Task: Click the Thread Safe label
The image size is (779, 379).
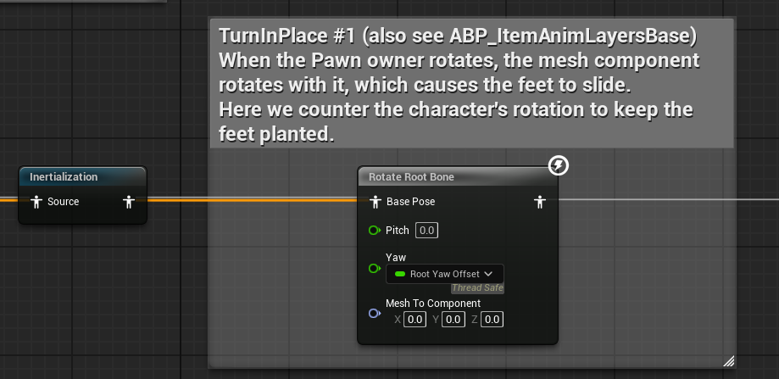Action: (x=477, y=288)
